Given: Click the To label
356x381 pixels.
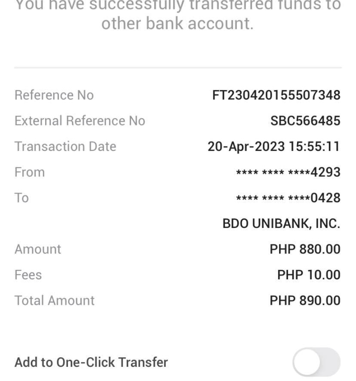Looking at the screenshot, I should [x=21, y=198].
